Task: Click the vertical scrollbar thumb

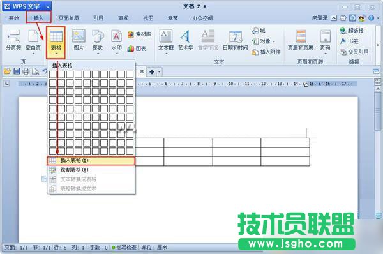Action: pyautogui.click(x=378, y=112)
